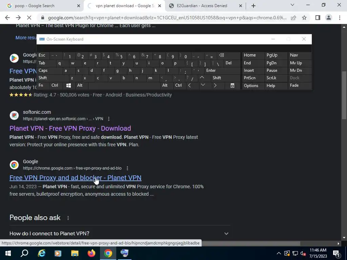Click the Google Chrome web store favicon

click(x=14, y=165)
